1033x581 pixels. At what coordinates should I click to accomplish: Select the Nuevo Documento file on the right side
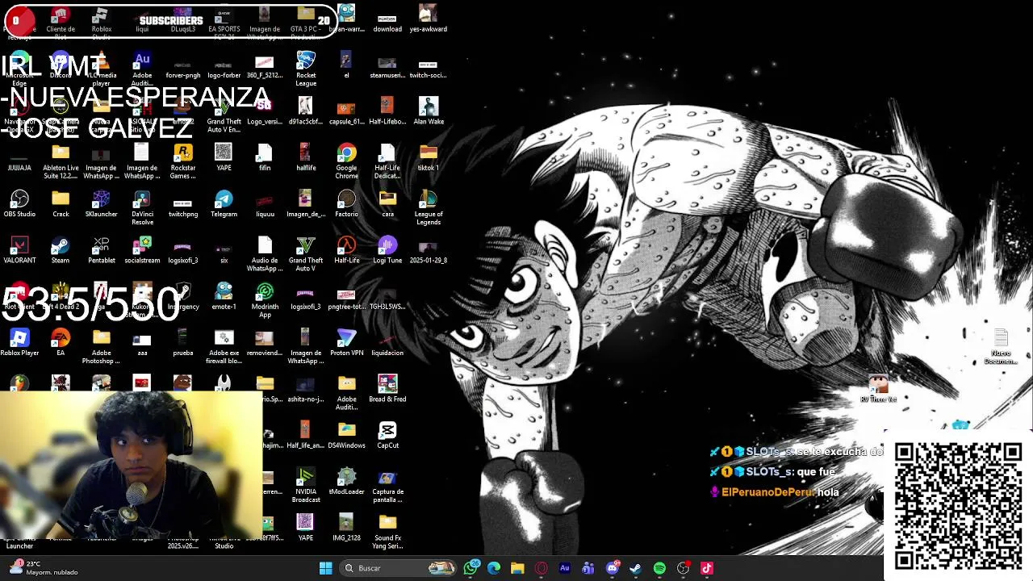(1001, 346)
